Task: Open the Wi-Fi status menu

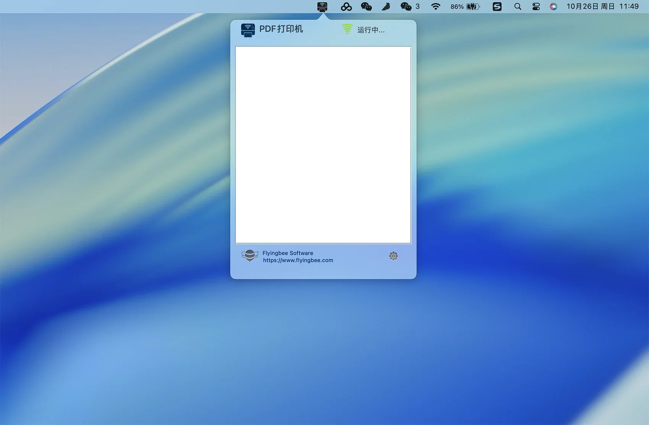Action: click(x=436, y=6)
